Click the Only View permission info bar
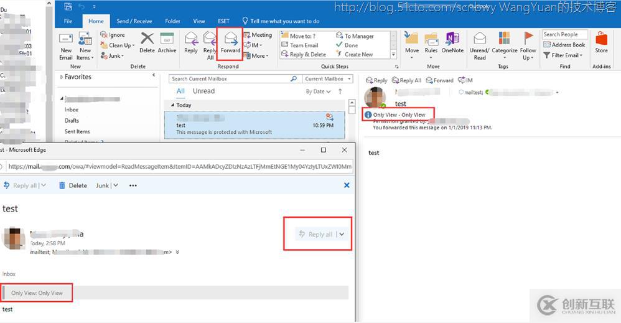 tap(399, 115)
